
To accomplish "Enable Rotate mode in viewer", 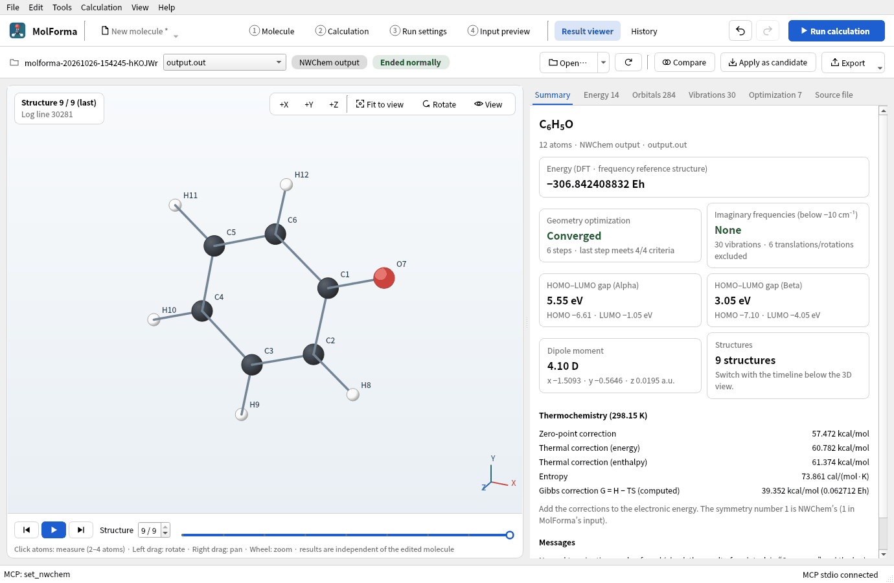I will pyautogui.click(x=439, y=104).
